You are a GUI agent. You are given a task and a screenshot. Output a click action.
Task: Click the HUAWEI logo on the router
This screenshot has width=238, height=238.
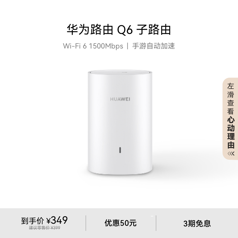coord(120,99)
